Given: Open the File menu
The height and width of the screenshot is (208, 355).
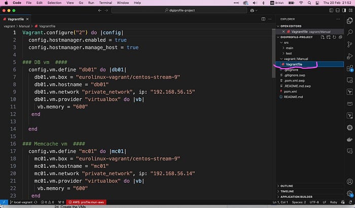Looking at the screenshot, I should click(29, 3).
